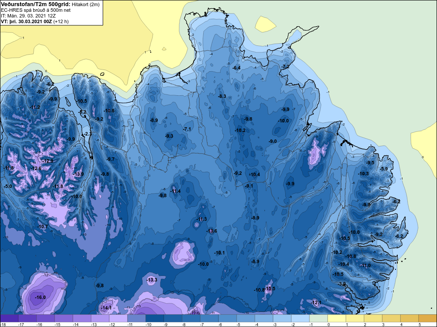This screenshot has width=437, height=327.
Task: Select the -13.9 temperature label
Action: (x=78, y=174)
